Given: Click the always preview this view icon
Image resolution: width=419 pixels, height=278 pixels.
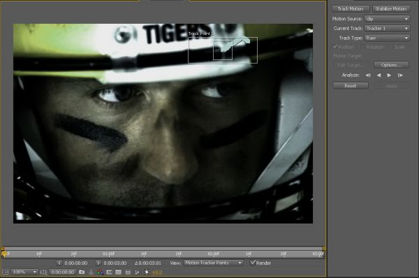Looking at the screenshot, I should [x=5, y=272].
